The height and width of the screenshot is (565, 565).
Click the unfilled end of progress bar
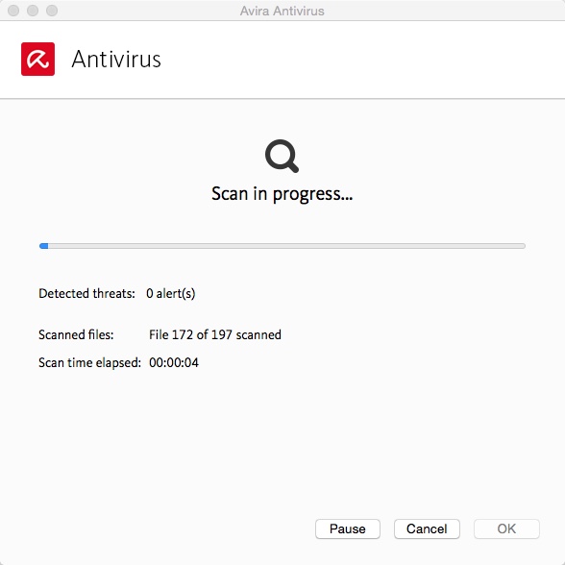[519, 246]
